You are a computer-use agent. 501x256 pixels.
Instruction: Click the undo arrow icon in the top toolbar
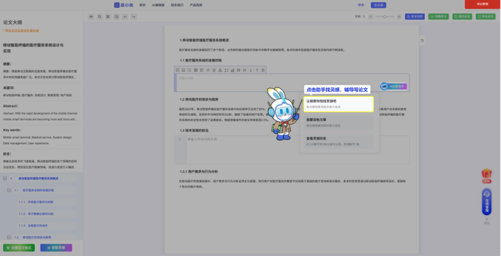click(x=125, y=17)
